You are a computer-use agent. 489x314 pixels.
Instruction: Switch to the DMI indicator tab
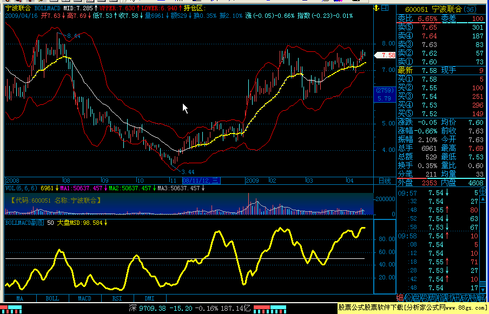(150, 298)
